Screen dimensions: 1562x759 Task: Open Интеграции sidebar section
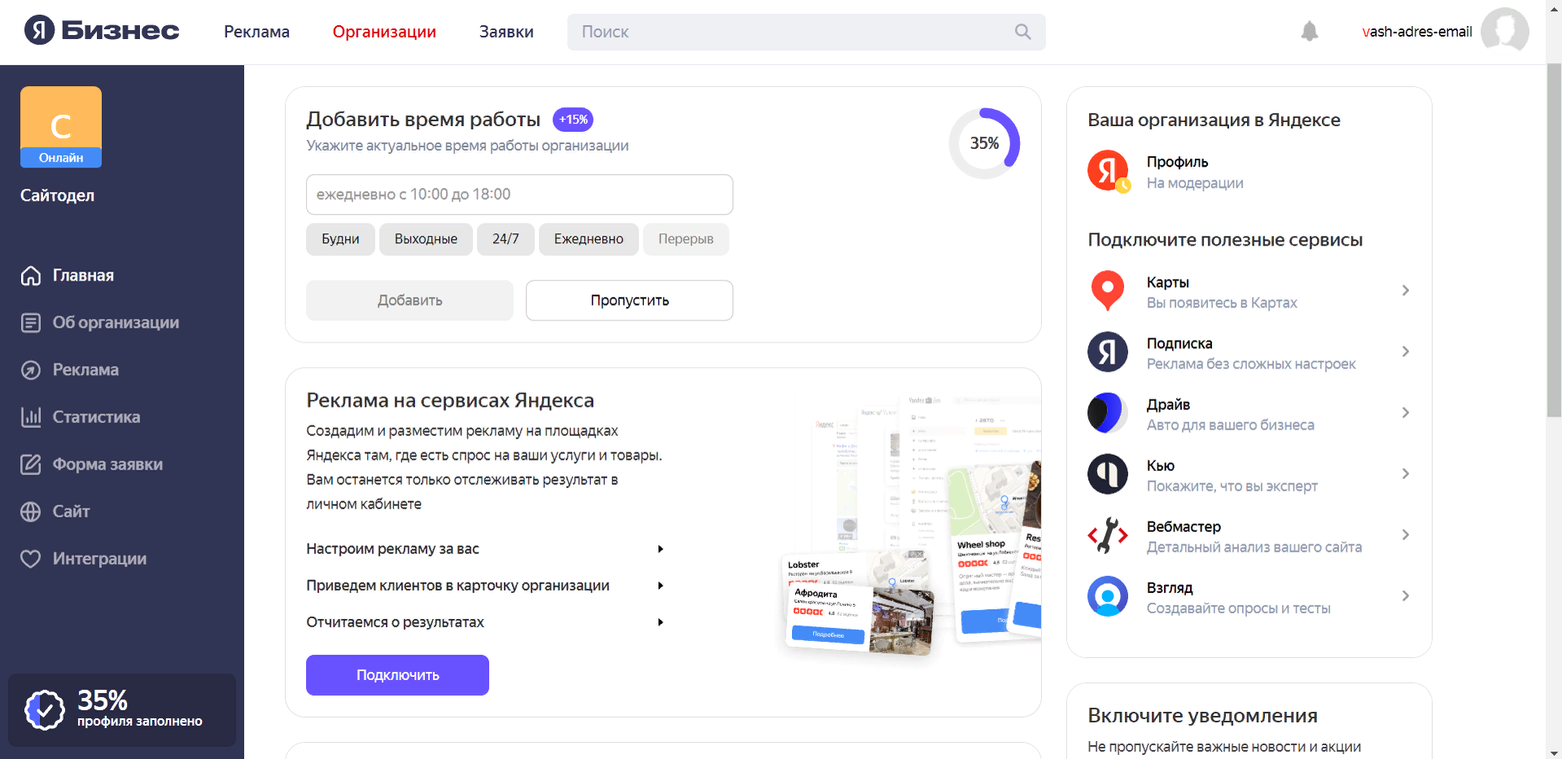pos(99,559)
